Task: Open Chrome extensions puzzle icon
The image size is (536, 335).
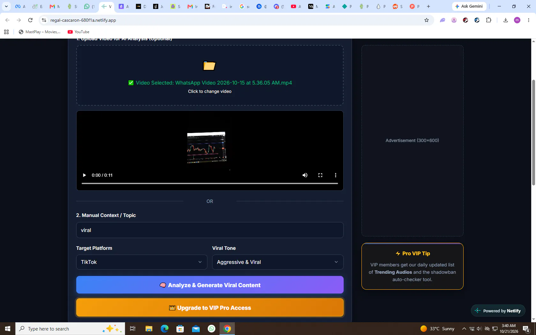Action: [488, 20]
